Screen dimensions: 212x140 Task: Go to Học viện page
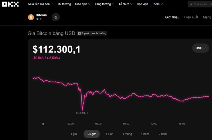pyautogui.click(x=142, y=4)
